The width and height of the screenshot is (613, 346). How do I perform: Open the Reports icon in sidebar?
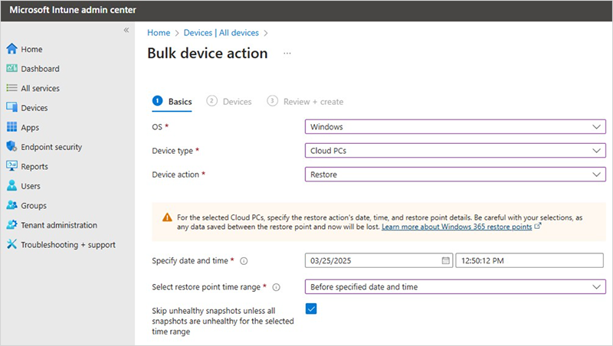coord(11,166)
